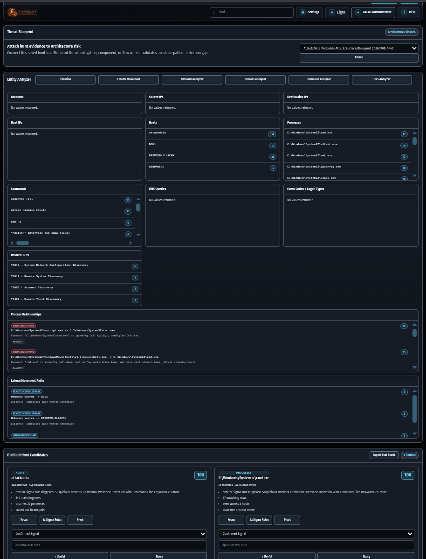Click the Settings gear icon
The width and height of the screenshot is (426, 559).
click(303, 12)
